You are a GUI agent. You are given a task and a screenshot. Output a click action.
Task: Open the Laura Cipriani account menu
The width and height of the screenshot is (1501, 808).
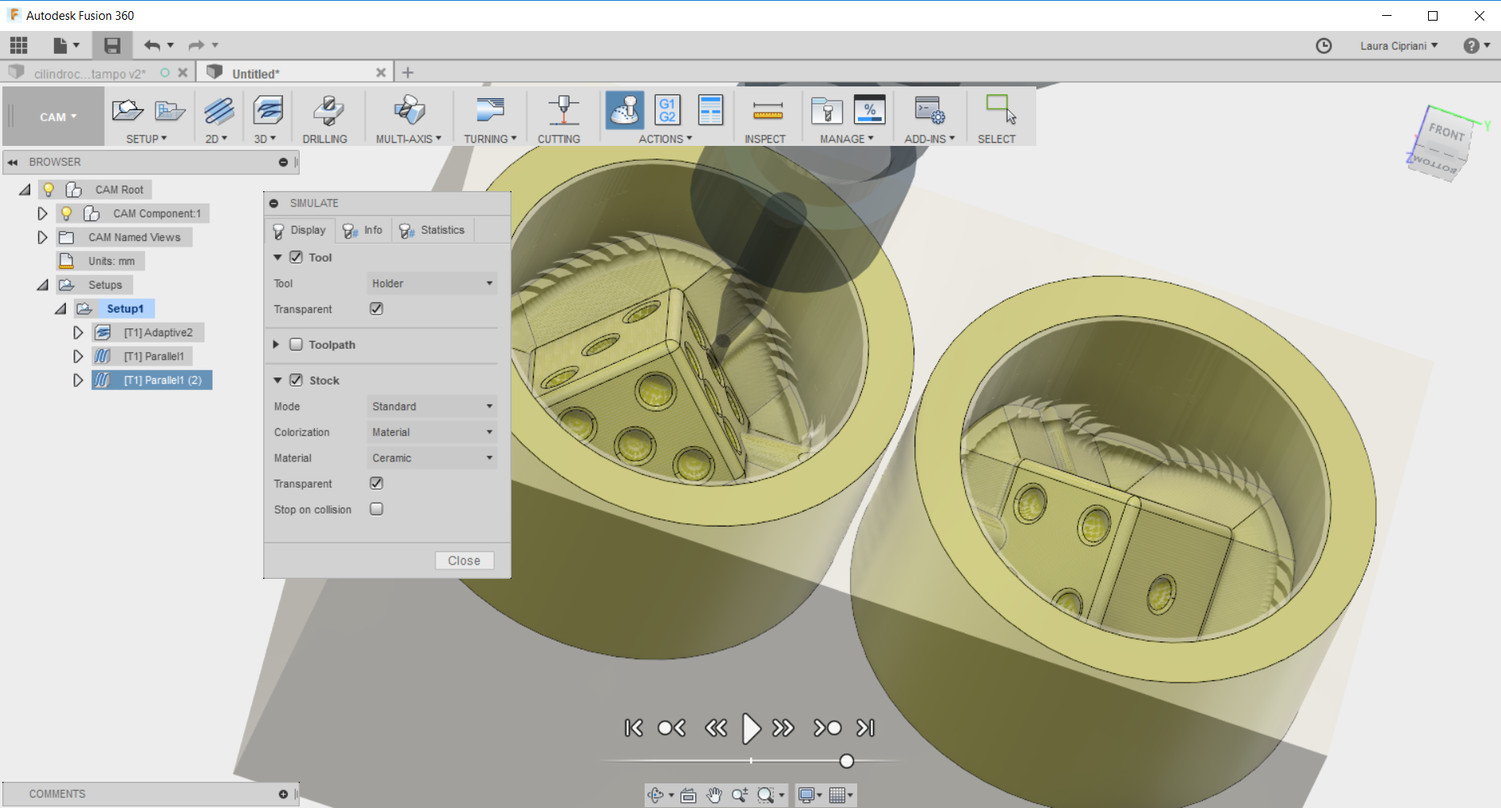coord(1399,46)
